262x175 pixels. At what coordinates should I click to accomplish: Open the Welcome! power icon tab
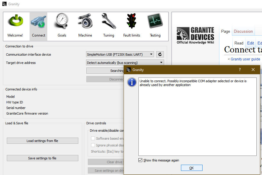coord(15,26)
